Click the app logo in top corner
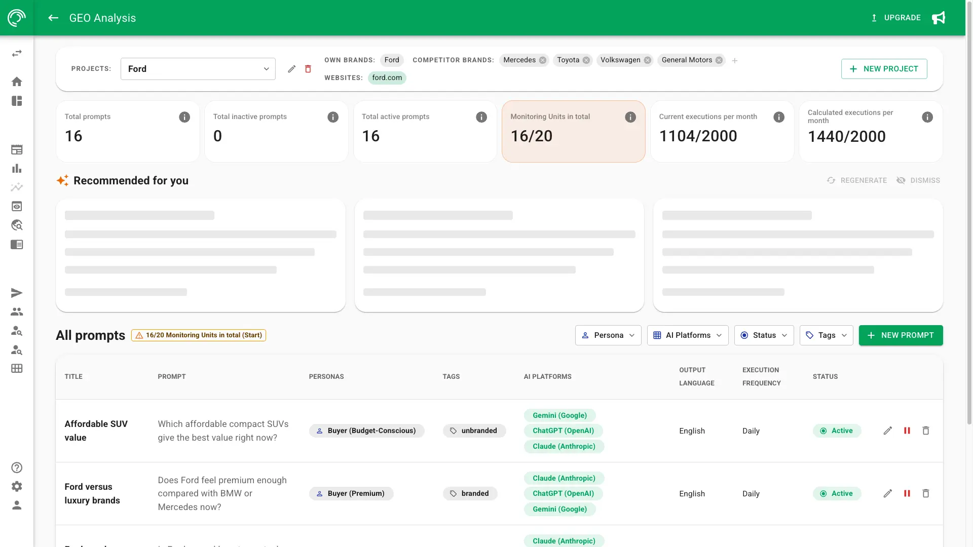Viewport: 973px width, 547px height. tap(17, 18)
